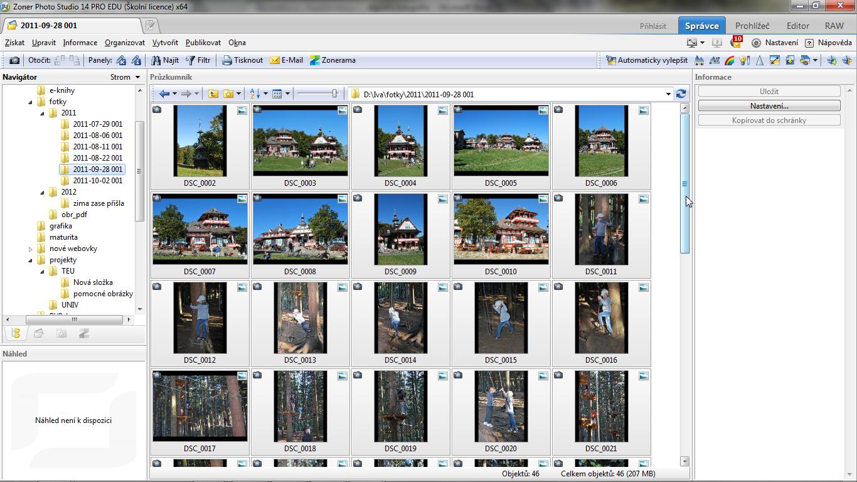This screenshot has height=482, width=857.
Task: Click the forward arrow in Průzkumník
Action: pyautogui.click(x=186, y=94)
